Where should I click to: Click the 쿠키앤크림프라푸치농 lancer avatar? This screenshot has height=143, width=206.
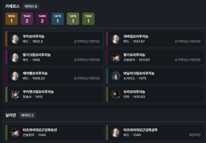coord(15,94)
